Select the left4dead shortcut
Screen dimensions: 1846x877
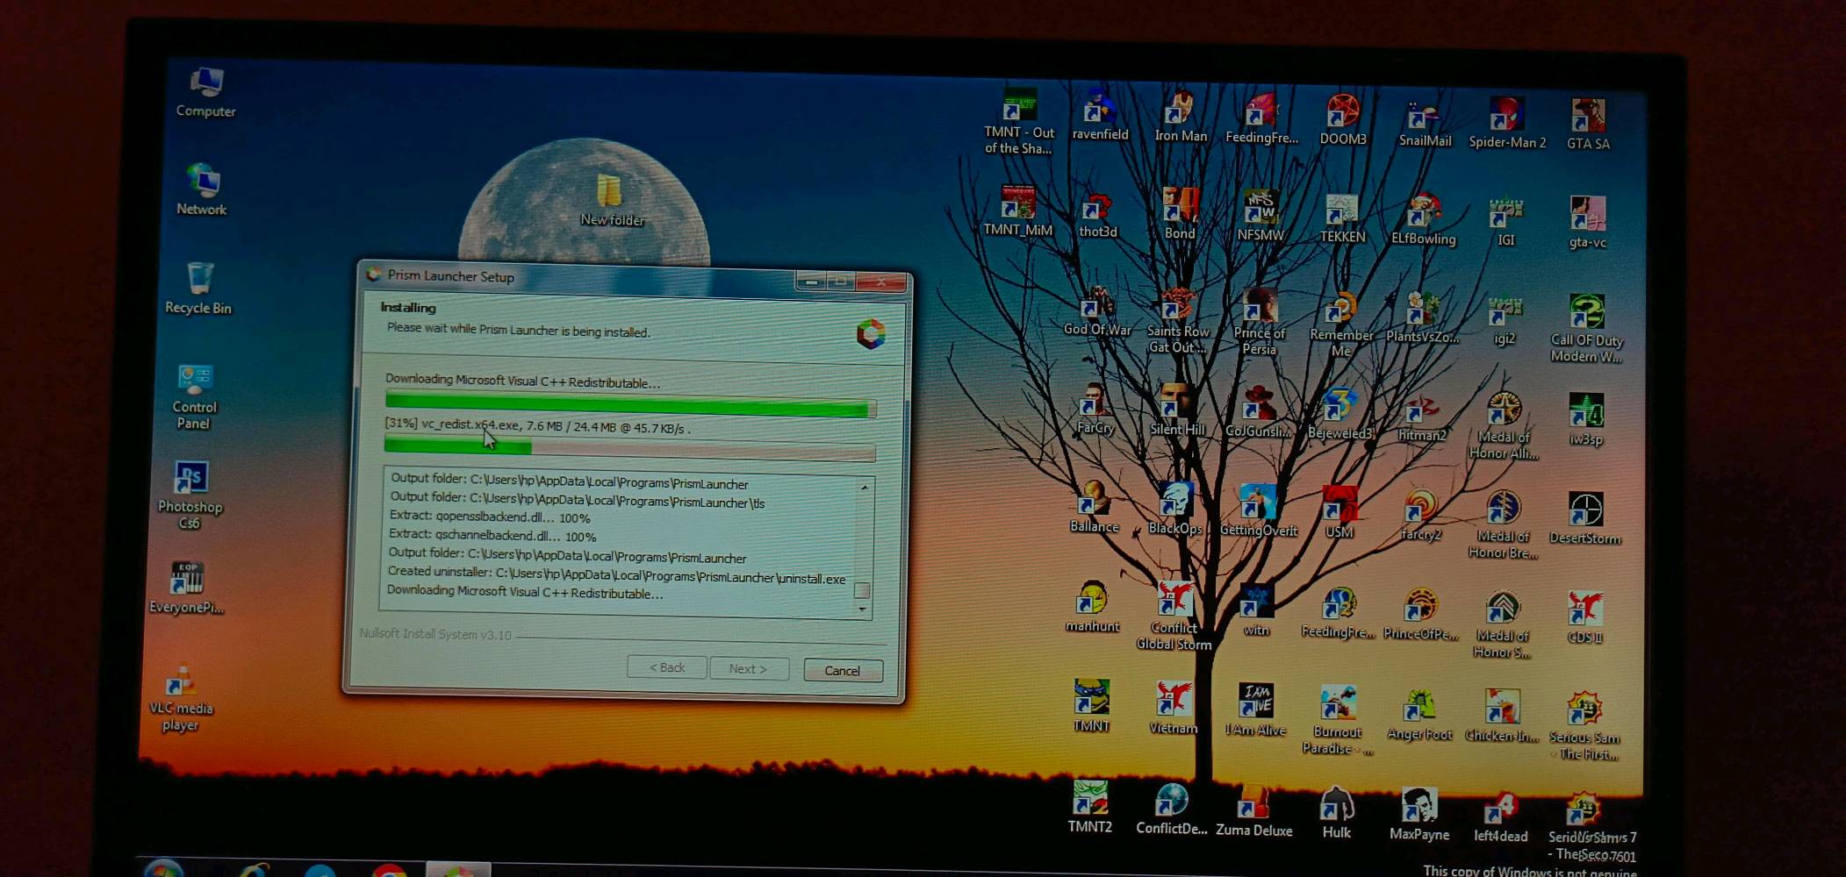[1500, 817]
